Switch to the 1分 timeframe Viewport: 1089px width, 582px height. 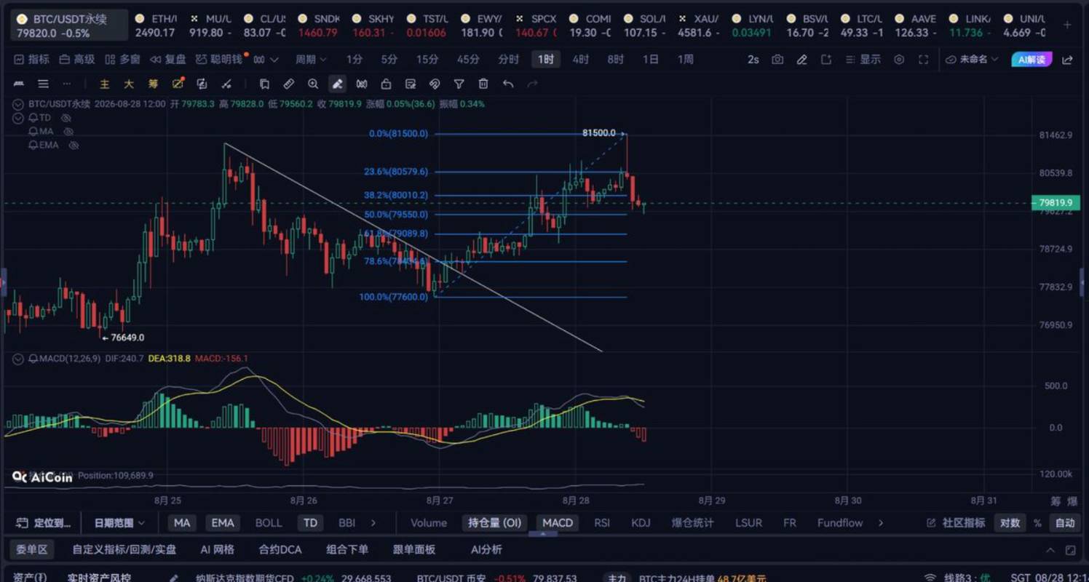click(x=355, y=60)
